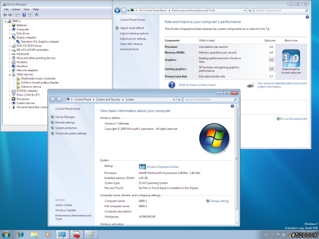
Task: Open help in Performance Information window
Action: coord(307,17)
